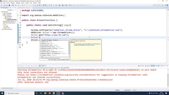The width and height of the screenshot is (169, 95).
Task: Switch to the Declaration tab
Action: [x=35, y=66]
